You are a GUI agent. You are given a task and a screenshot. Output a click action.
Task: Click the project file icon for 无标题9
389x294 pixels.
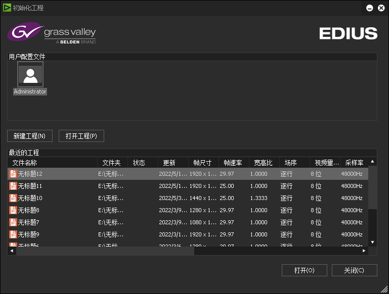tap(13, 234)
